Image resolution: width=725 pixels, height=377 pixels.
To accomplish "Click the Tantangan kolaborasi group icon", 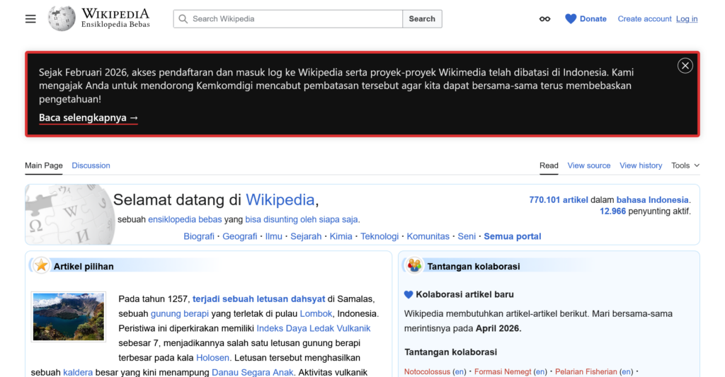I will [x=415, y=266].
